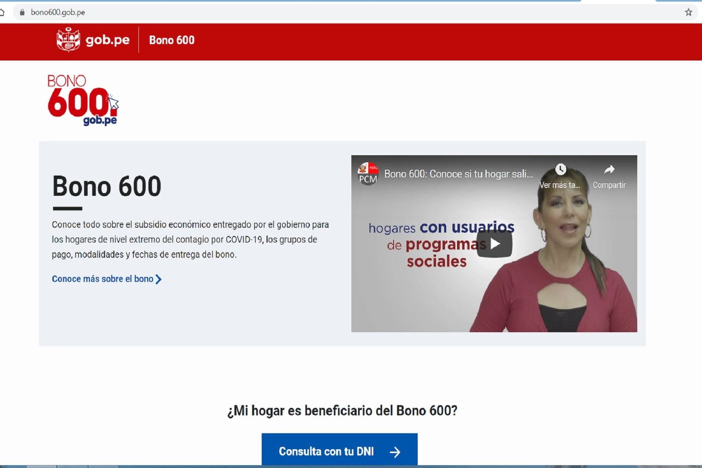Click the padlock site security icon
This screenshot has height=468, width=702.
[x=22, y=12]
